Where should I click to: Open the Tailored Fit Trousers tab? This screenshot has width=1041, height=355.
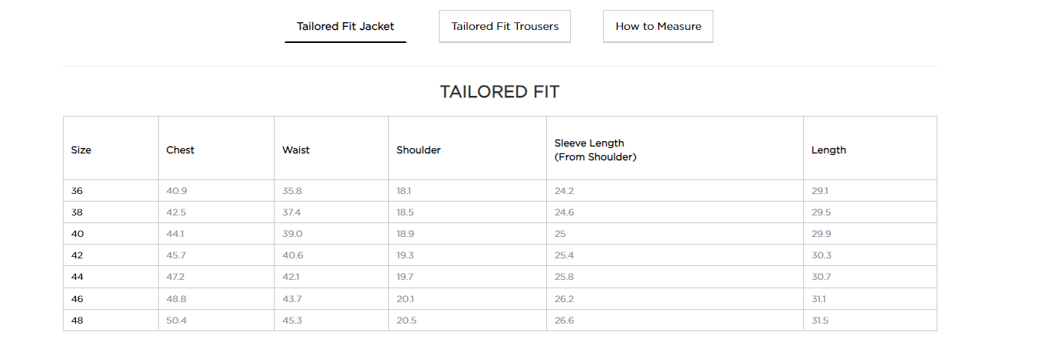point(505,26)
